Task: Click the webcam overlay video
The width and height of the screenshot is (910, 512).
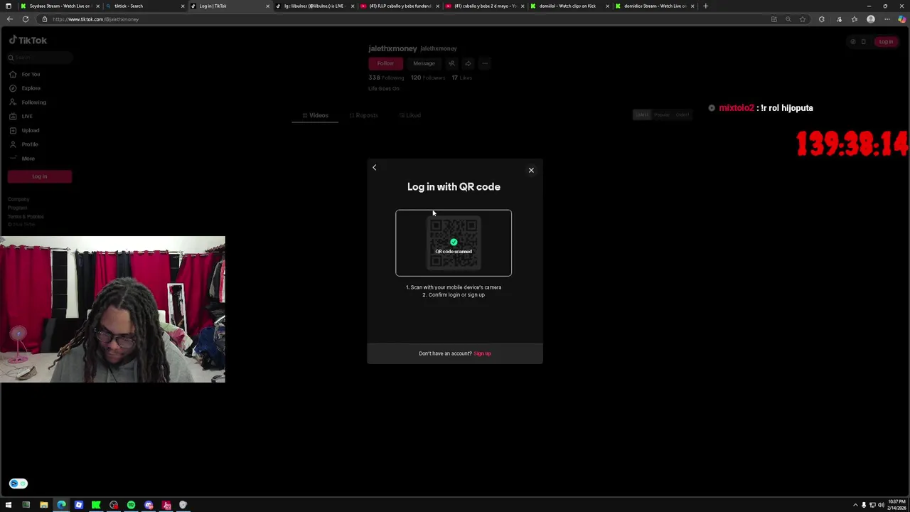Action: tap(112, 309)
